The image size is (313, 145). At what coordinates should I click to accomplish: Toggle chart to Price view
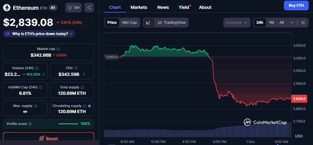[112, 23]
